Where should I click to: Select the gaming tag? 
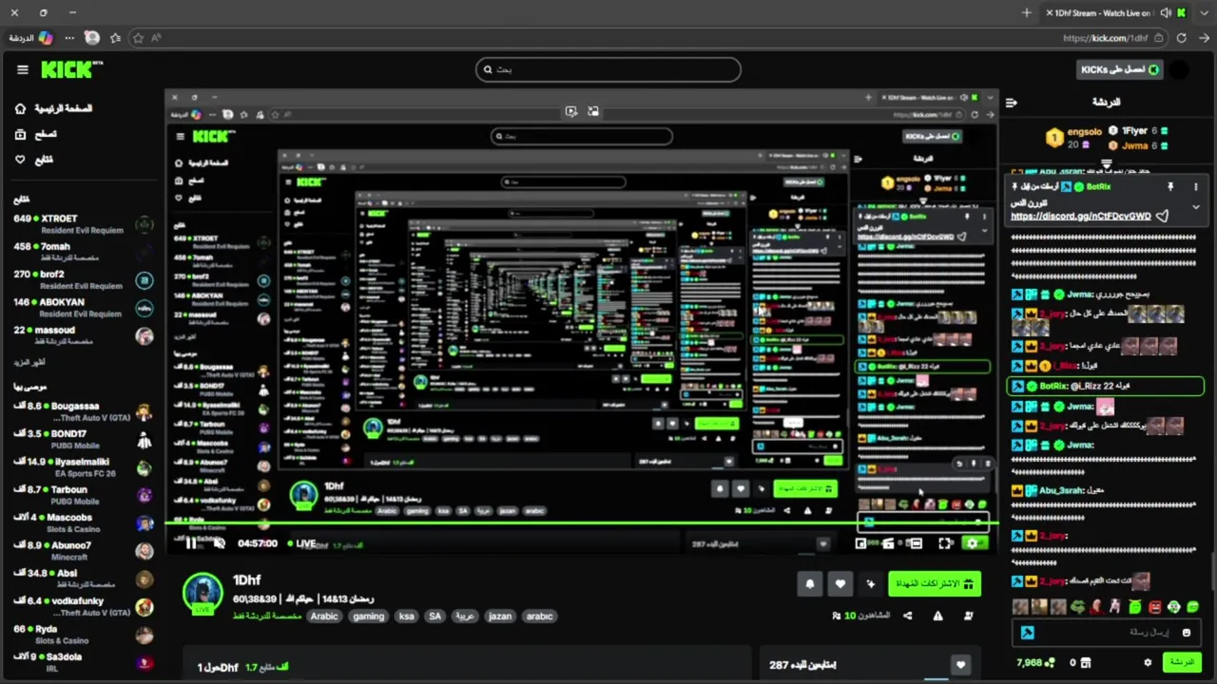tap(368, 616)
